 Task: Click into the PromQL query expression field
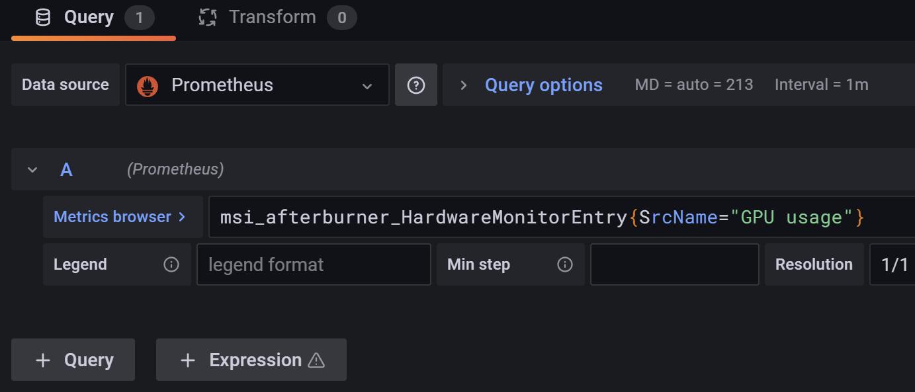pyautogui.click(x=562, y=217)
